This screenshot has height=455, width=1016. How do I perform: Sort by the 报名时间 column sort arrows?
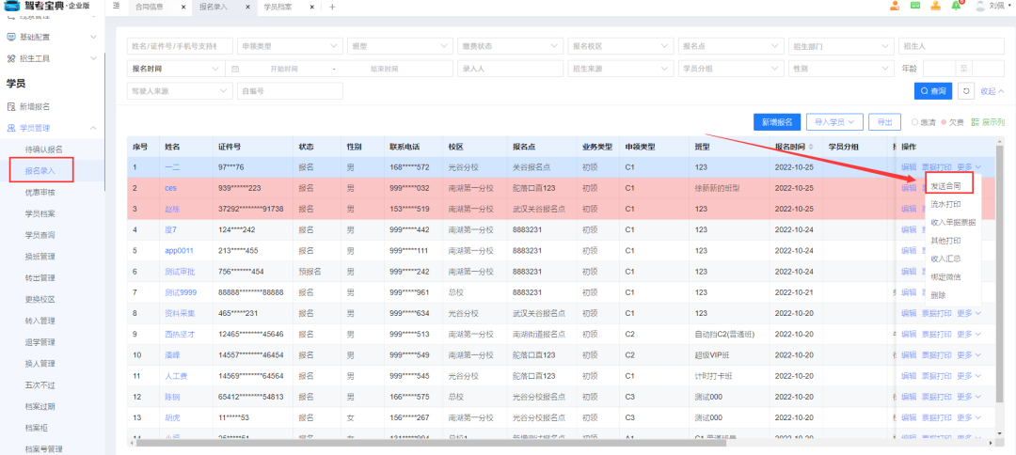tap(813, 147)
